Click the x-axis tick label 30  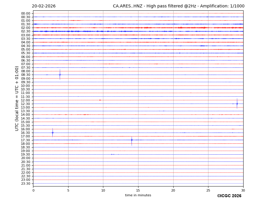coord(243,190)
